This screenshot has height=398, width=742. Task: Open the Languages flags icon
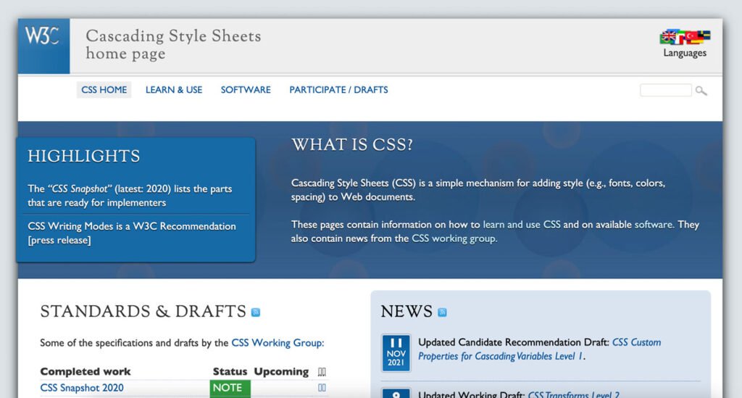684,37
